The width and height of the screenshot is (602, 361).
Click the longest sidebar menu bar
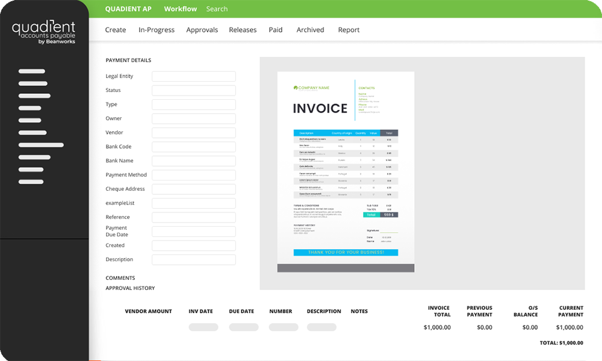pos(41,145)
